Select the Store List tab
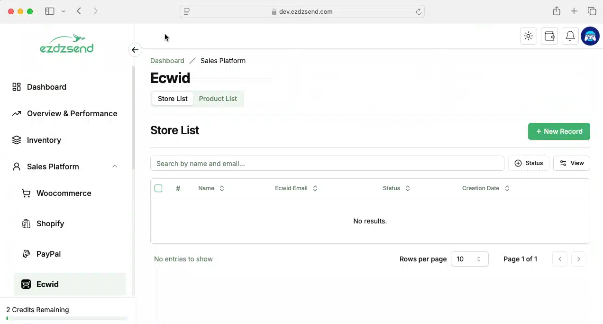Image resolution: width=603 pixels, height=324 pixels. [x=173, y=99]
